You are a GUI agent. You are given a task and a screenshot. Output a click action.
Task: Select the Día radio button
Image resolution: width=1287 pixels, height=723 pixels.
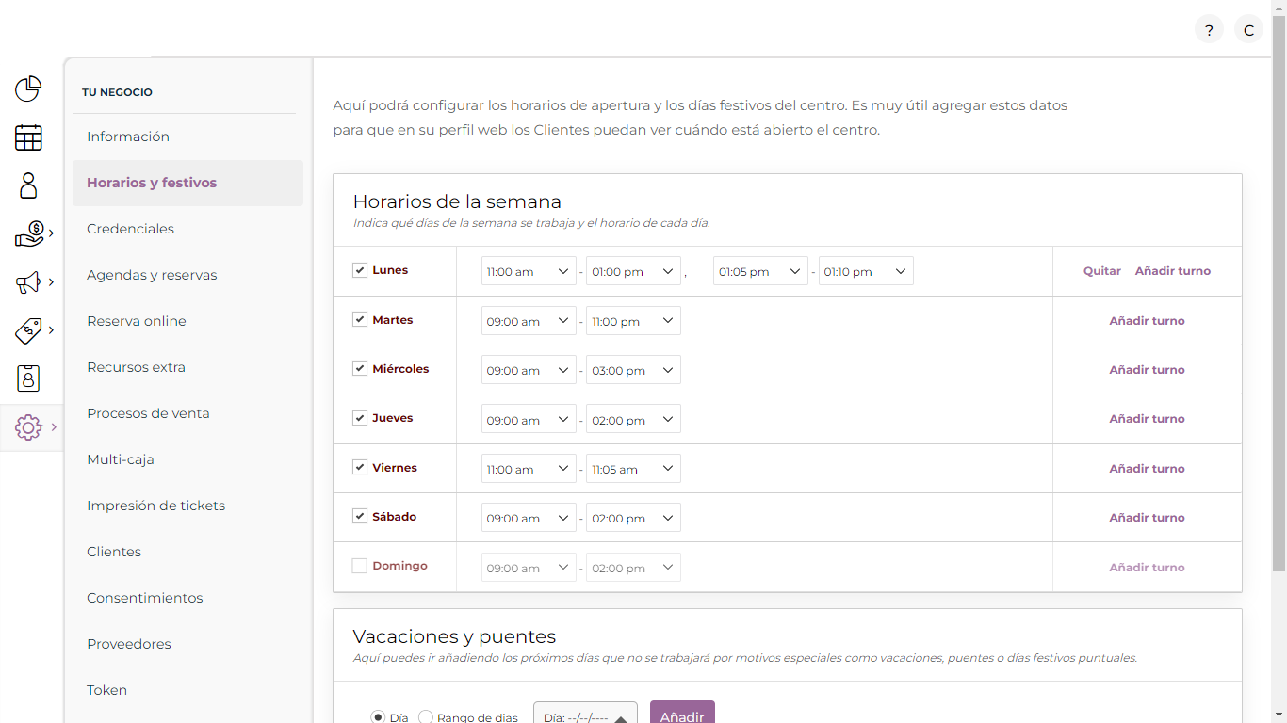(378, 717)
